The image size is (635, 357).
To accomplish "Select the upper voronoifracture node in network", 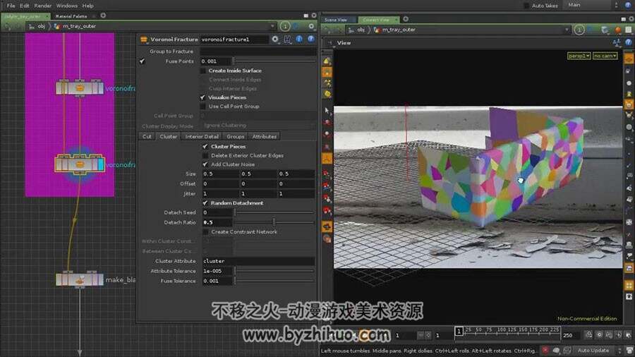I will [x=80, y=87].
